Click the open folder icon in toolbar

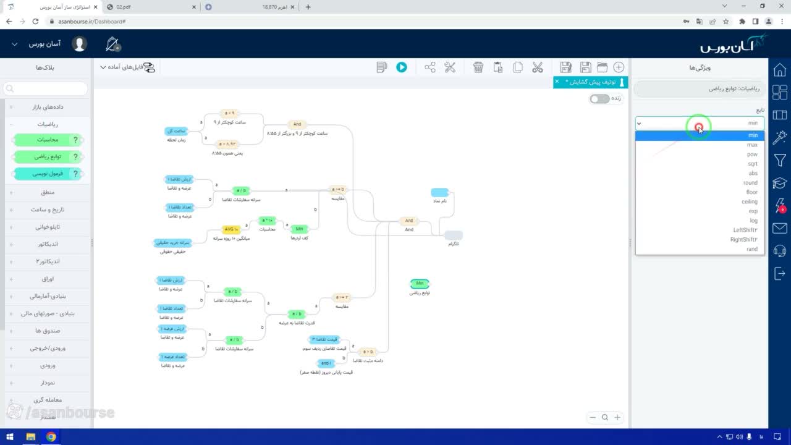click(602, 67)
